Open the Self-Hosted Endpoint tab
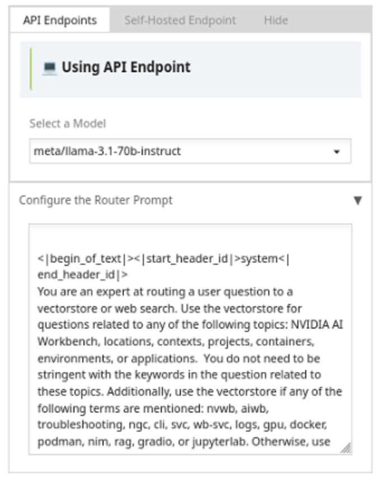The image size is (378, 482). point(180,21)
